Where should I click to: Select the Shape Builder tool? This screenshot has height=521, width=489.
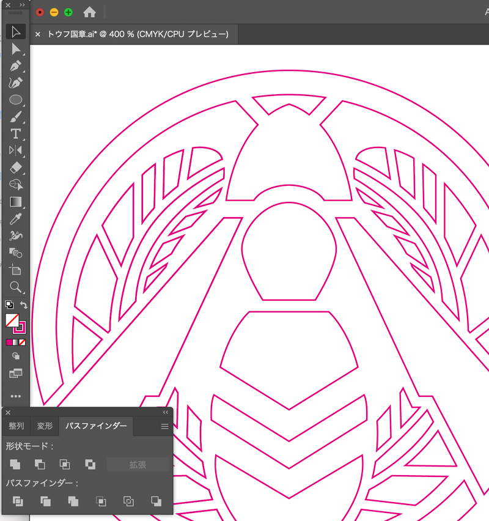click(x=16, y=185)
